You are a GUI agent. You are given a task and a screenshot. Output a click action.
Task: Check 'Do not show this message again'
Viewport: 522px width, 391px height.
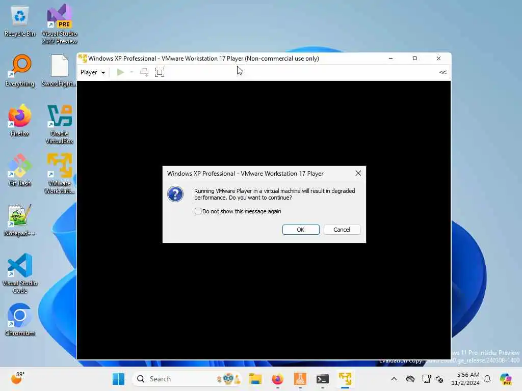[198, 211]
